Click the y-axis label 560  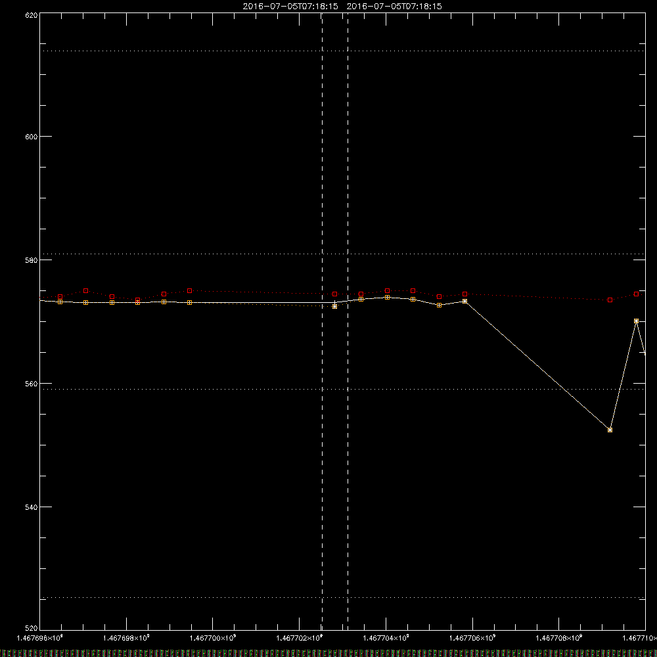(x=32, y=384)
